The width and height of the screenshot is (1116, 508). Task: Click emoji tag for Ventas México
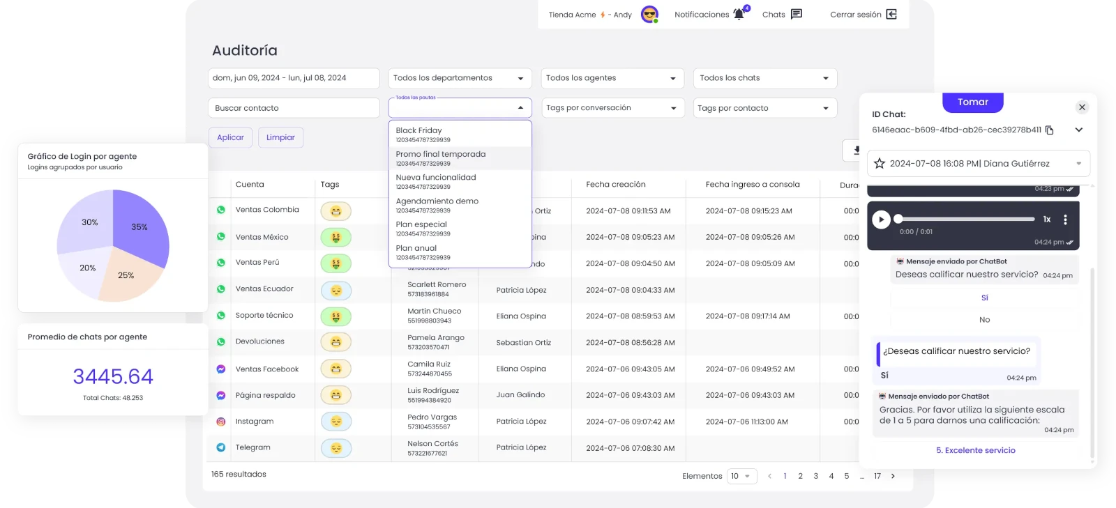pyautogui.click(x=336, y=238)
